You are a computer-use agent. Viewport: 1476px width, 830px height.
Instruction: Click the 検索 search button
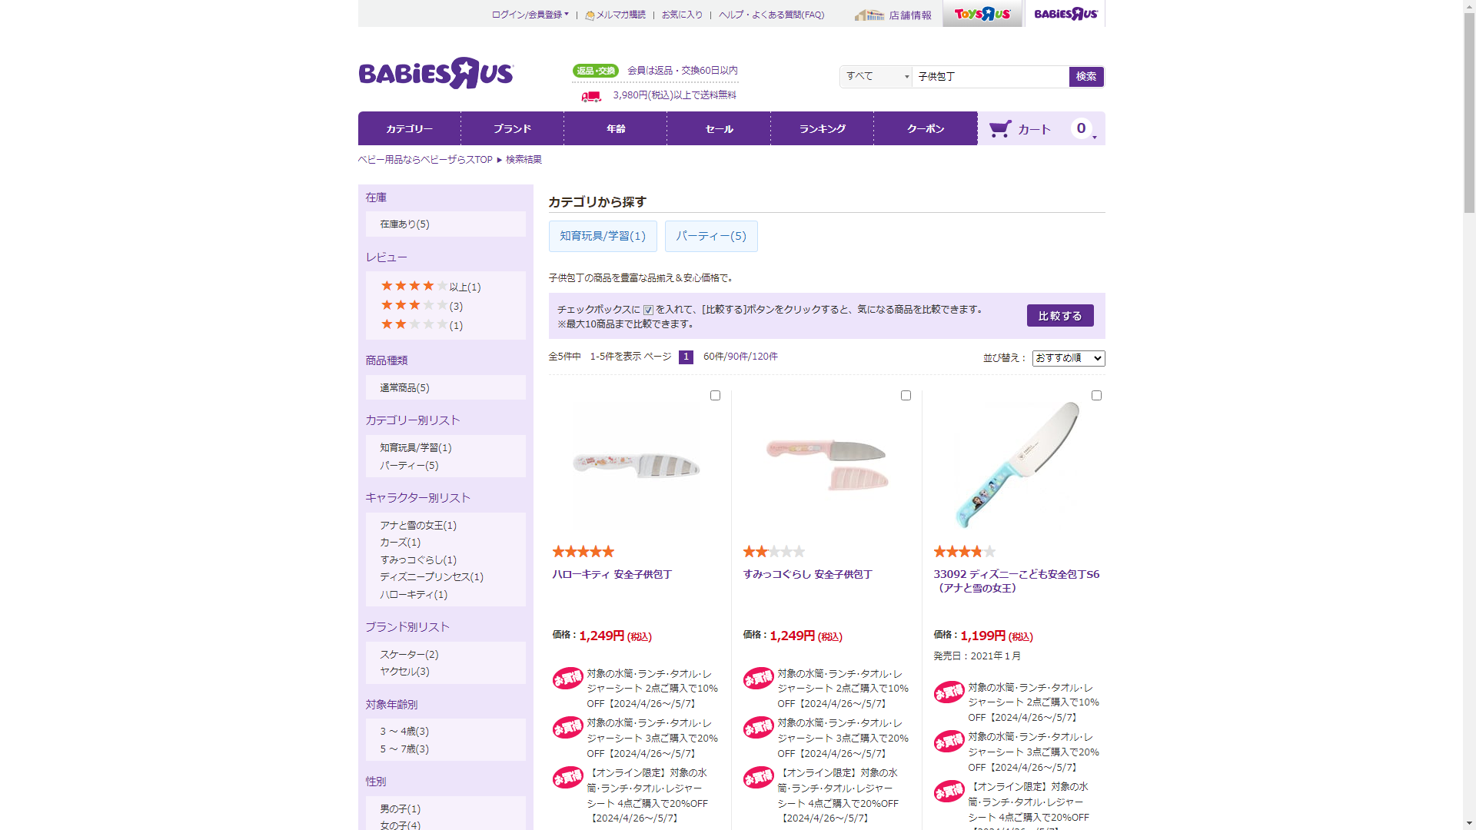[x=1086, y=76]
